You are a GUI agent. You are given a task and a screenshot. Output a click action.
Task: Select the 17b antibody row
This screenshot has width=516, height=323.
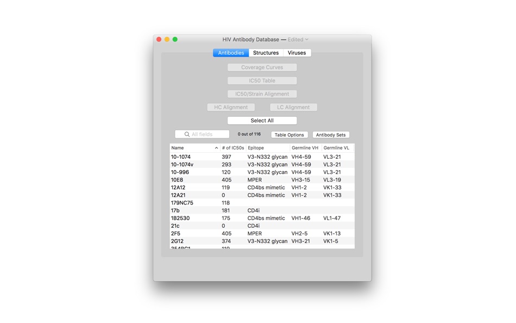tap(262, 210)
